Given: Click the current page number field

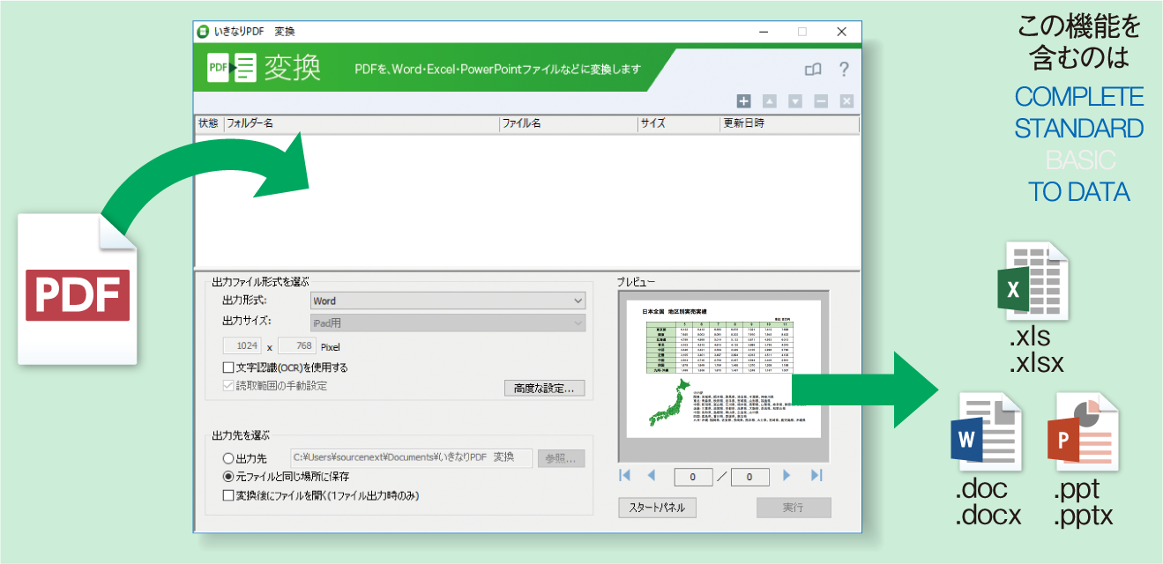Looking at the screenshot, I should tap(694, 477).
